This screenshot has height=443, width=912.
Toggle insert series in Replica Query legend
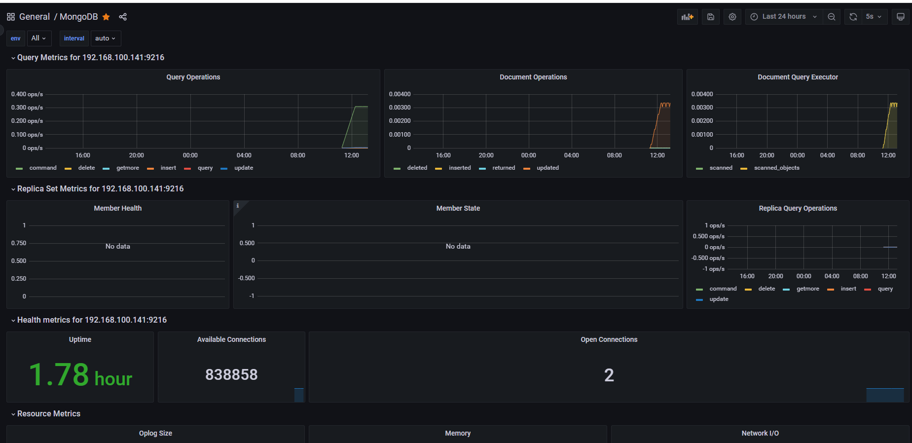(848, 289)
